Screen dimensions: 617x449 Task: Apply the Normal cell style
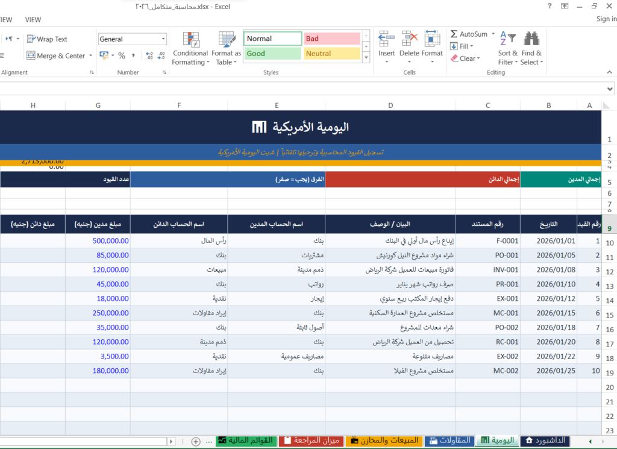[x=272, y=39]
